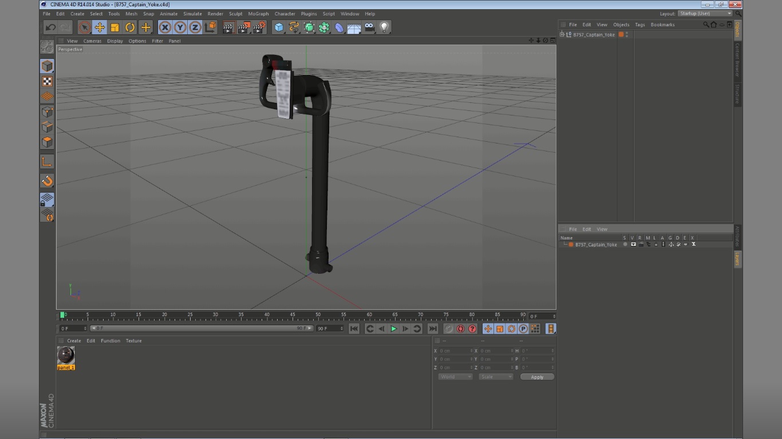Open the material manager Texture menu
This screenshot has width=782, height=439.
click(133, 341)
